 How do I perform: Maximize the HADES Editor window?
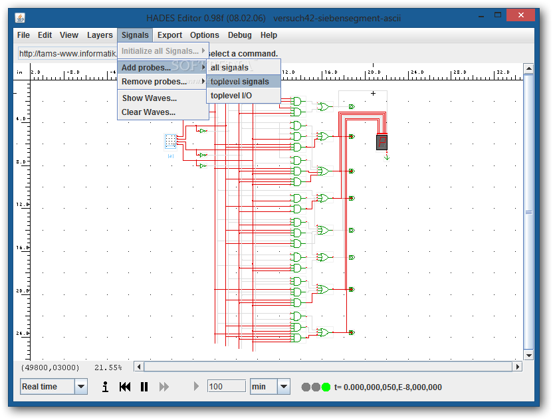(498, 15)
